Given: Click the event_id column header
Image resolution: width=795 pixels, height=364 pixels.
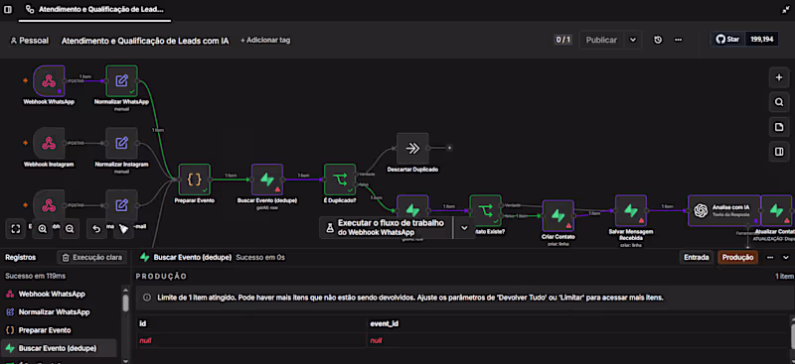Looking at the screenshot, I should click(x=578, y=323).
